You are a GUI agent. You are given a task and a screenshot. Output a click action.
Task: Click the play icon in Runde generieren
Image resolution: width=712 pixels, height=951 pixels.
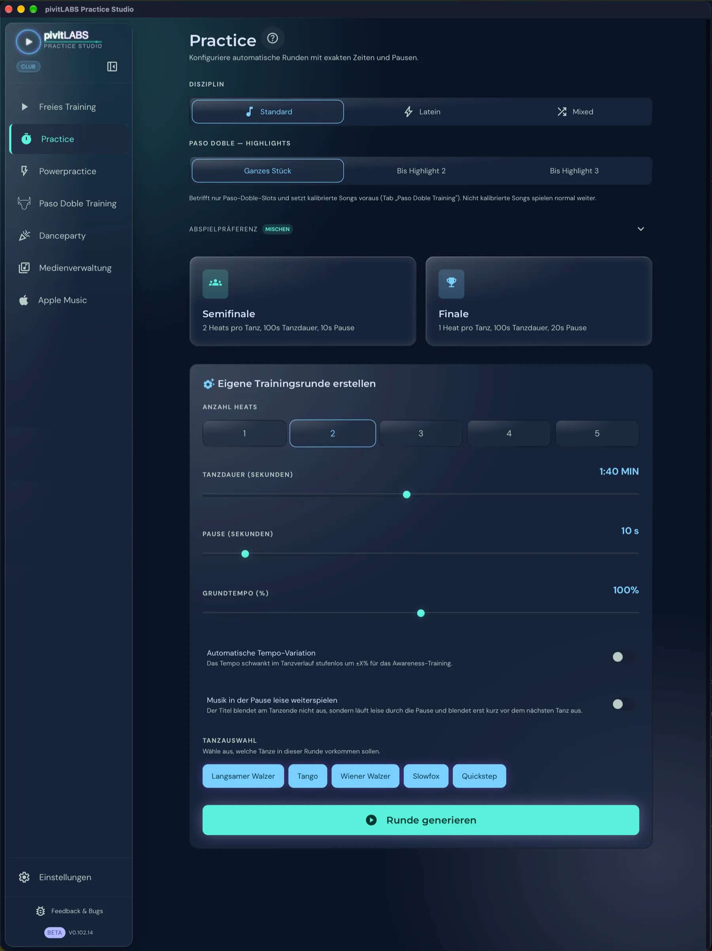[x=371, y=820]
